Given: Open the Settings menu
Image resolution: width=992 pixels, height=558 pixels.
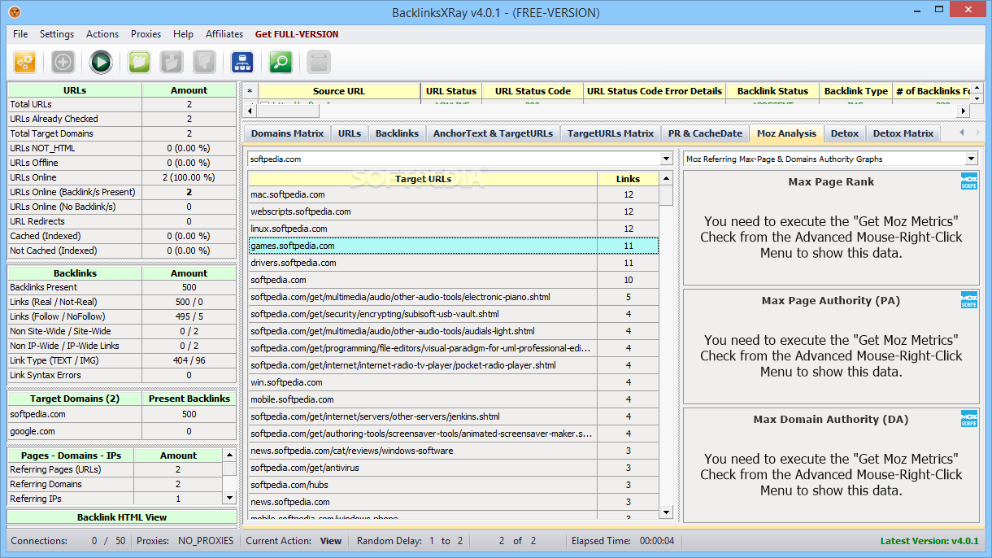Looking at the screenshot, I should pyautogui.click(x=57, y=34).
